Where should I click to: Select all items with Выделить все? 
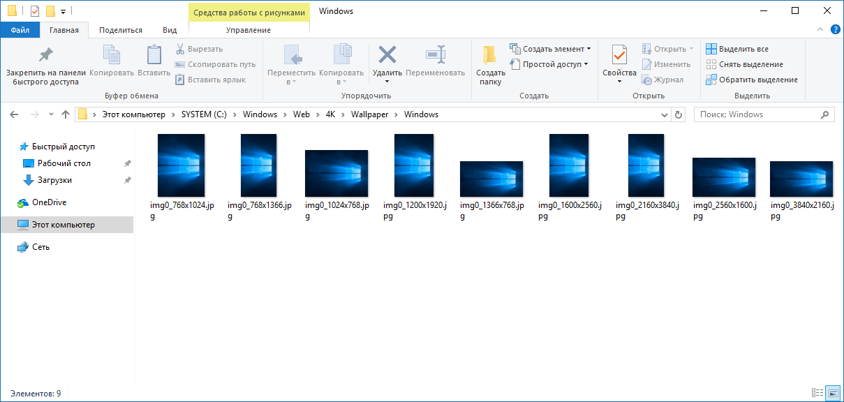[x=737, y=49]
